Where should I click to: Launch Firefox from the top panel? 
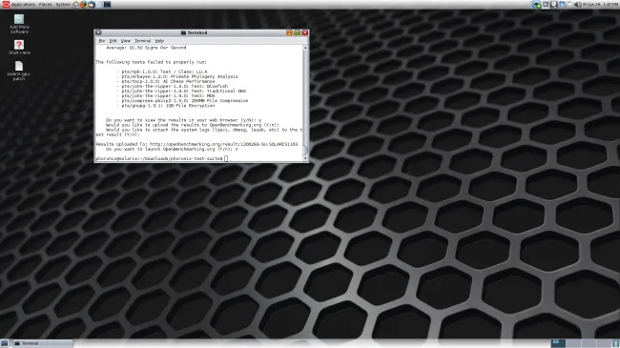coord(84,5)
